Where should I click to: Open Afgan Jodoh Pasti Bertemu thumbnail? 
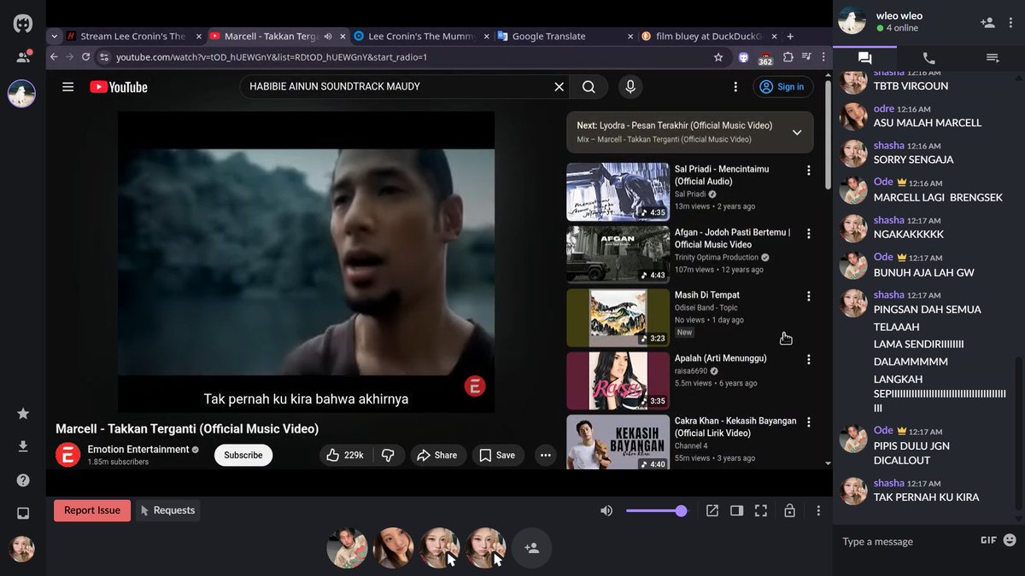(x=618, y=254)
